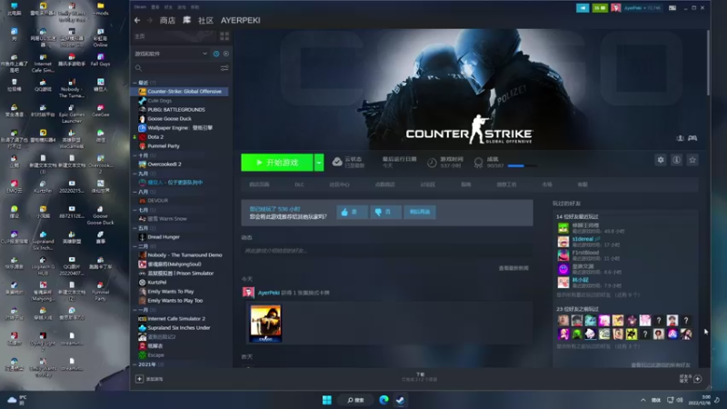Click the plus add-a-game icon
The image size is (727, 409).
coord(139,379)
